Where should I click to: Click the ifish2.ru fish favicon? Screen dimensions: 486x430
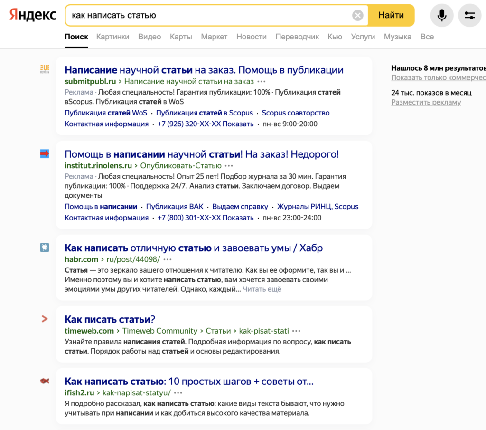(x=44, y=381)
